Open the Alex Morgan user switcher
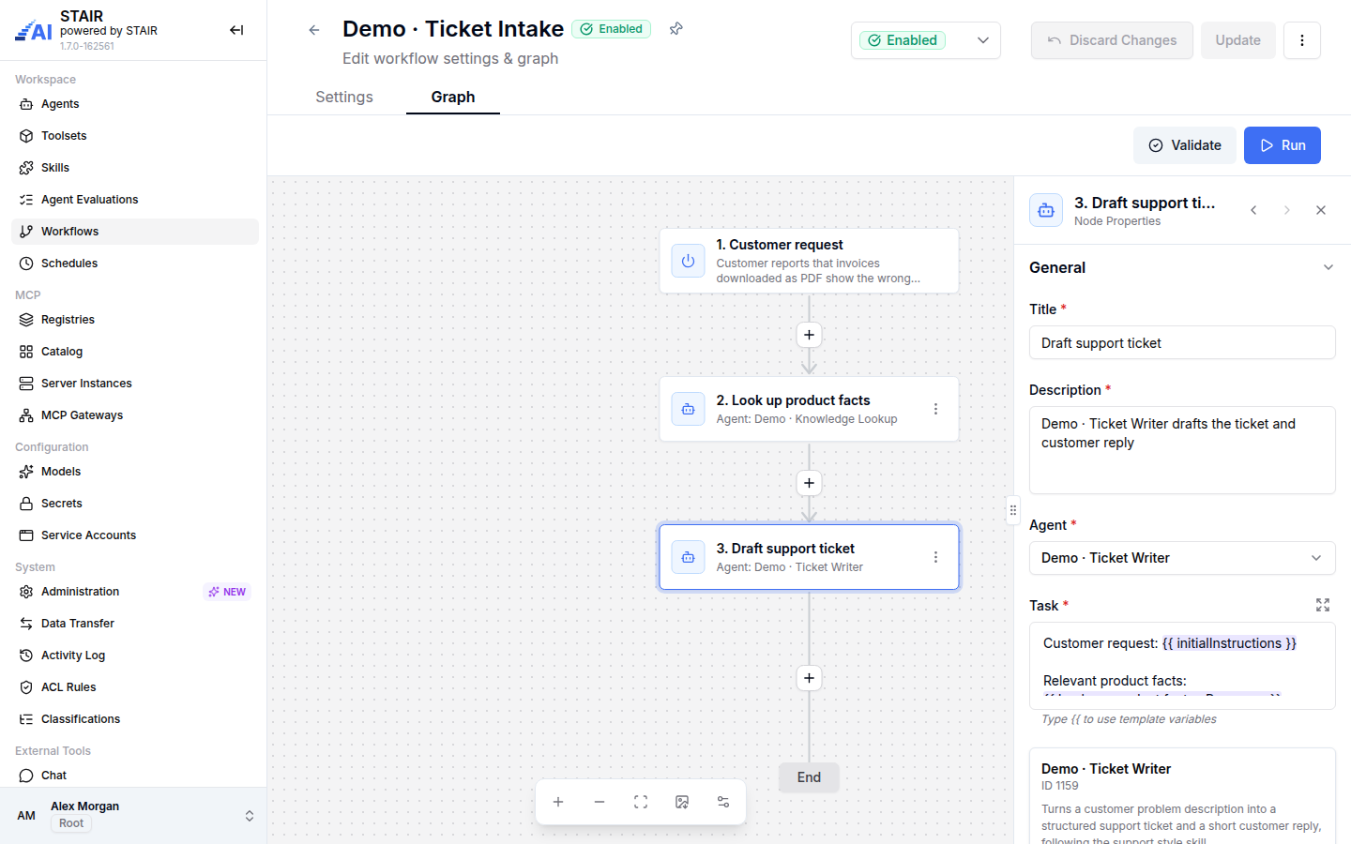Viewport: 1351px width, 844px height. pyautogui.click(x=133, y=816)
